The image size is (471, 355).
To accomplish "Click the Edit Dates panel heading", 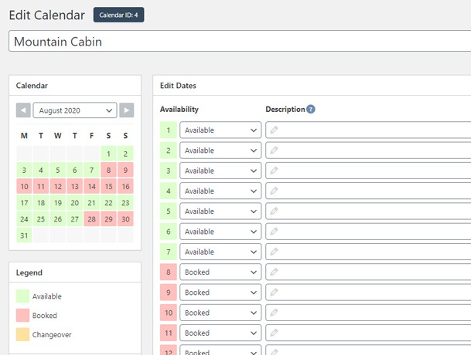I will pyautogui.click(x=178, y=86).
